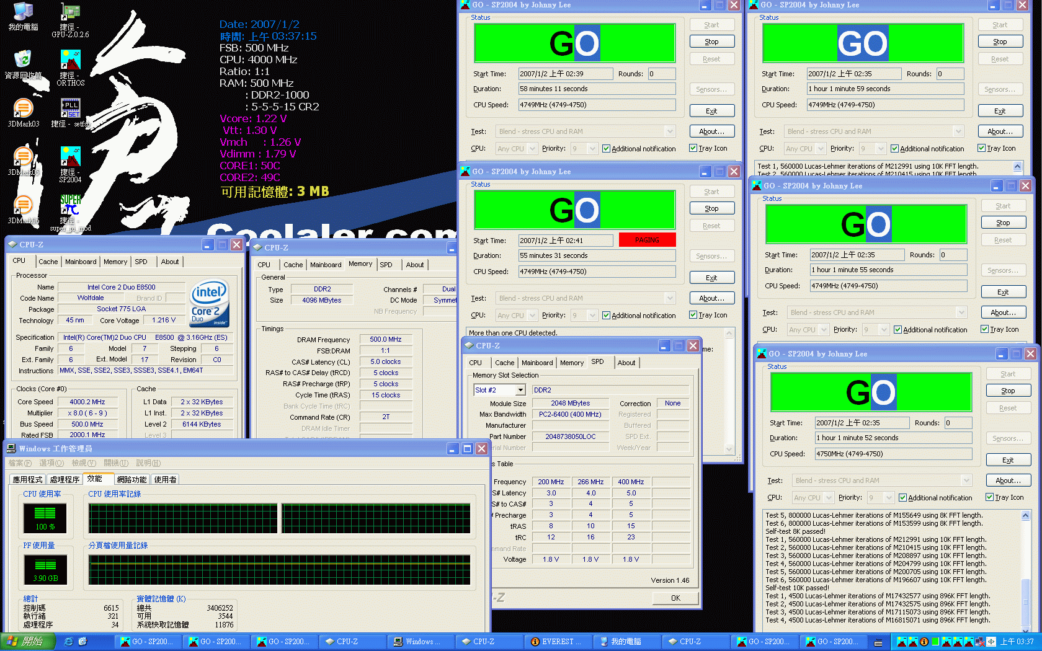Click the green square CPU usage tray icon

(935, 642)
